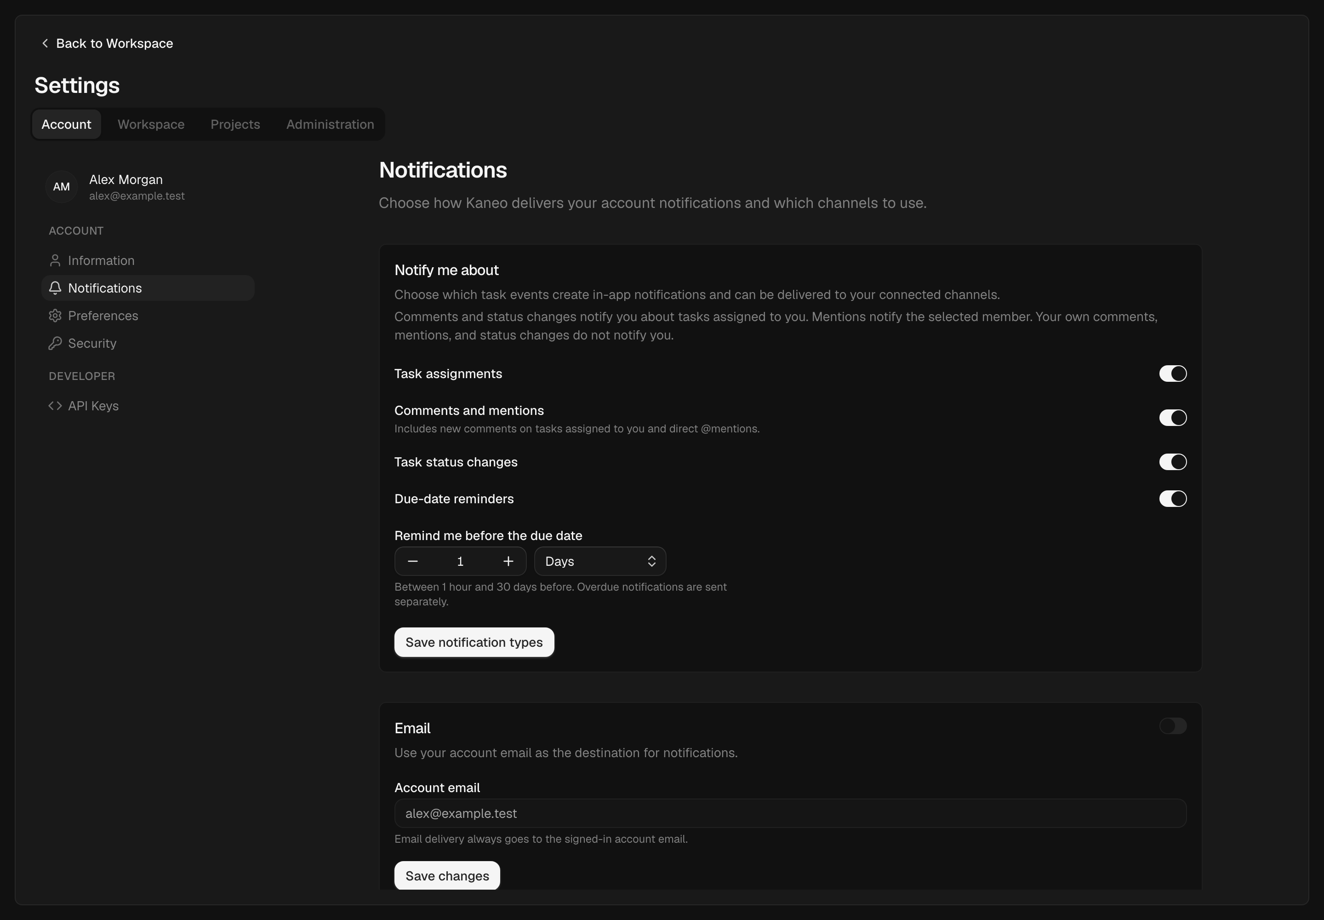1324x920 pixels.
Task: Decrease reminder value with minus button
Action: 412,562
